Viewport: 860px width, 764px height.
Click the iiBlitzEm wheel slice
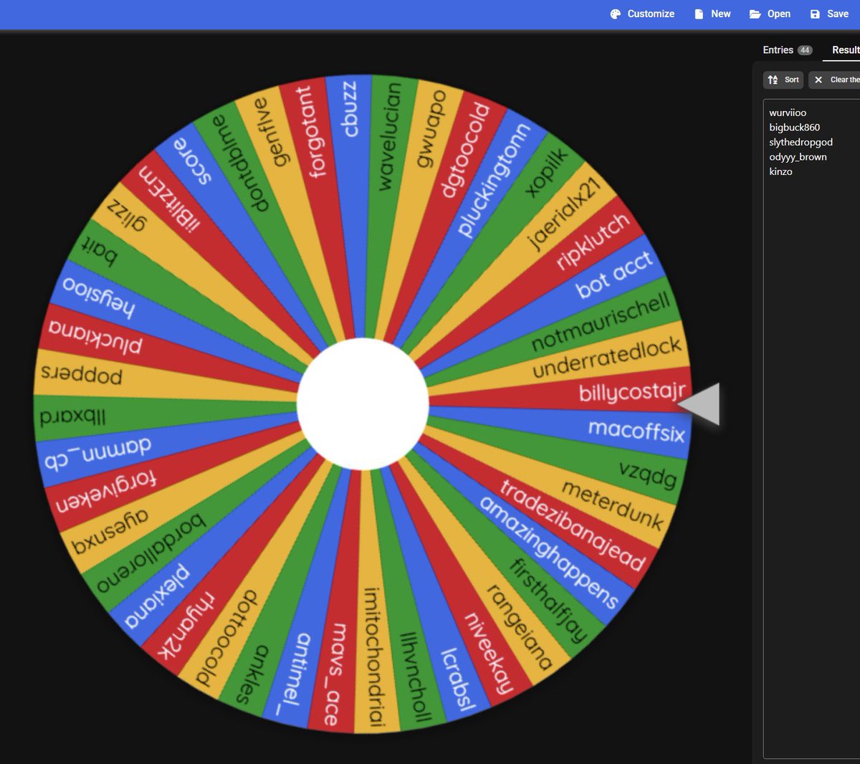pos(169,199)
